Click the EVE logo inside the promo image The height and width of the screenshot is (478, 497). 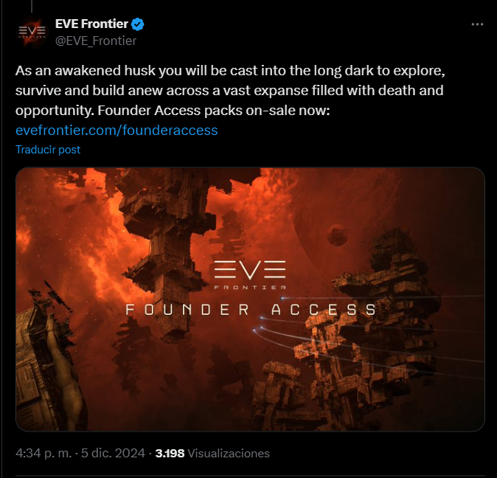(250, 270)
